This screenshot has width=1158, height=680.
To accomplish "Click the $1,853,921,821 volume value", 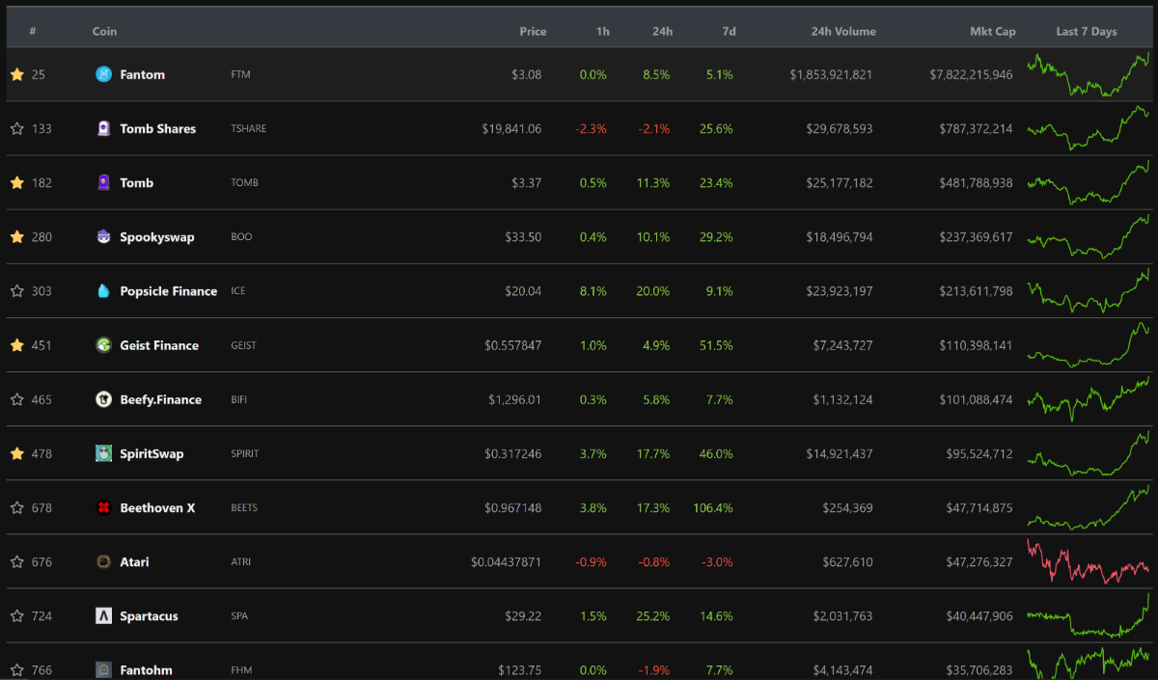I will click(831, 74).
